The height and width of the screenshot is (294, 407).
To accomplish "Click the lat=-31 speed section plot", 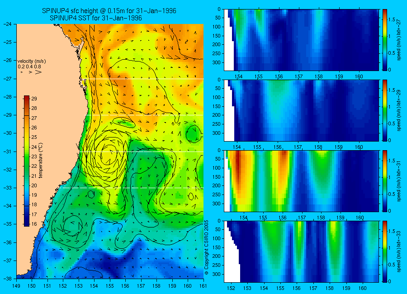I will click(x=301, y=181).
